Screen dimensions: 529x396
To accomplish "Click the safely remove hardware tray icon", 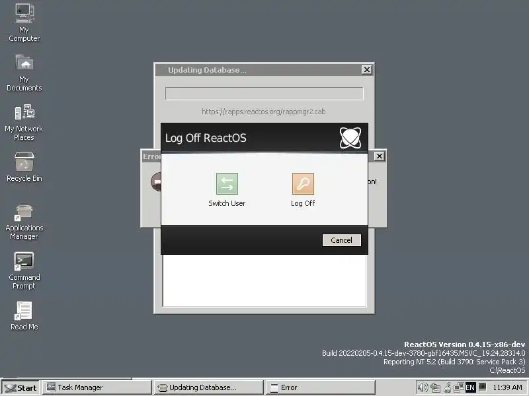I will click(x=436, y=387).
